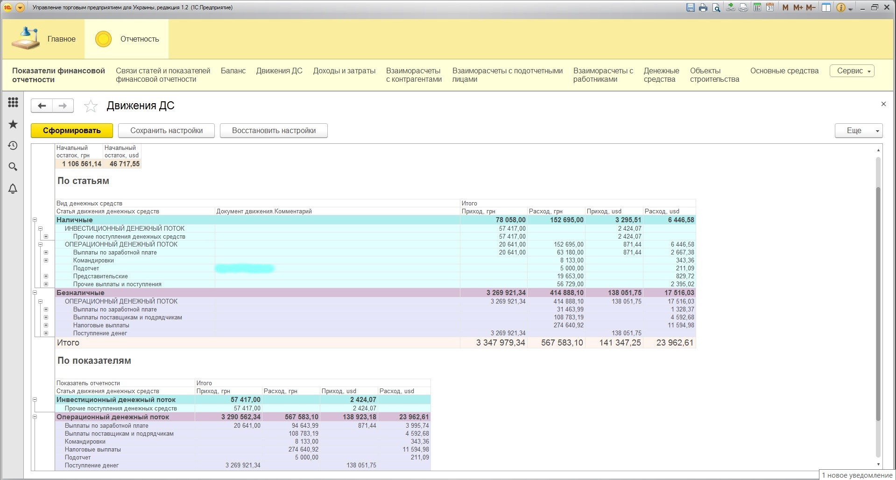Open Взаиморасчеты с подотчетными лицами

point(508,75)
